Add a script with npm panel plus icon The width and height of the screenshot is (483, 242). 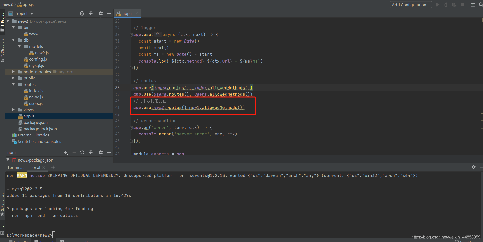pos(66,152)
